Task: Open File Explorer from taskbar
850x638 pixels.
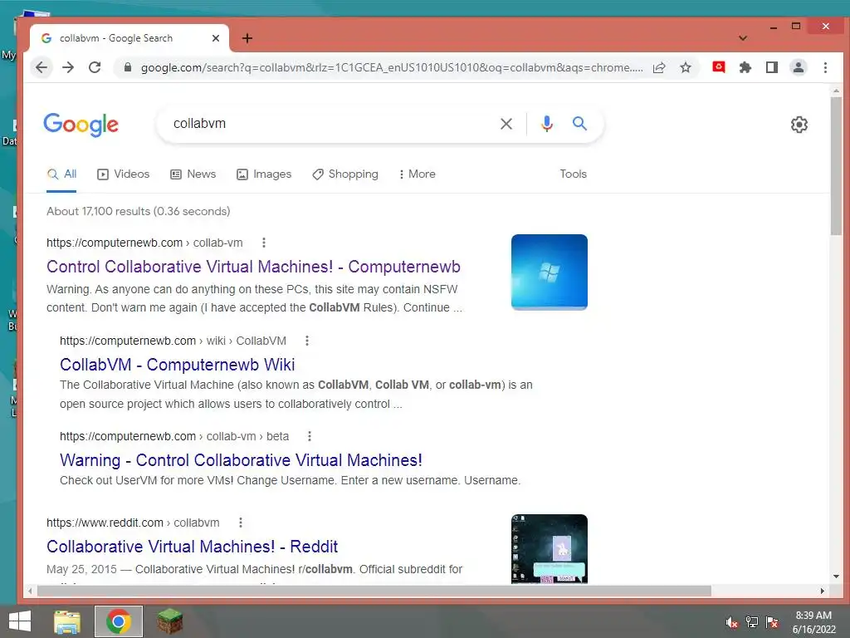Action: [x=67, y=621]
